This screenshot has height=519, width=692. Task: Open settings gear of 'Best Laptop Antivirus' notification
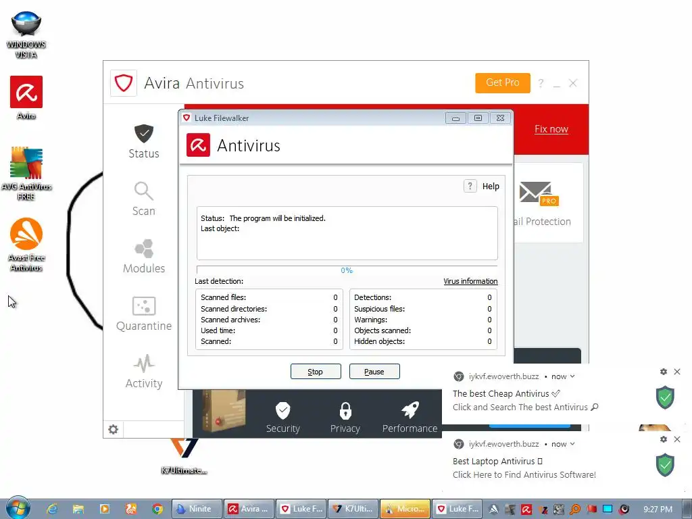[664, 439]
